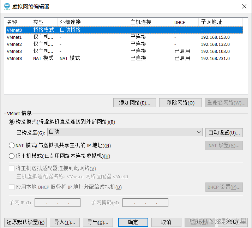Click the 桥接模式 type cell of VMnet0
Screen dimensions: 252x228
[x=44, y=30]
